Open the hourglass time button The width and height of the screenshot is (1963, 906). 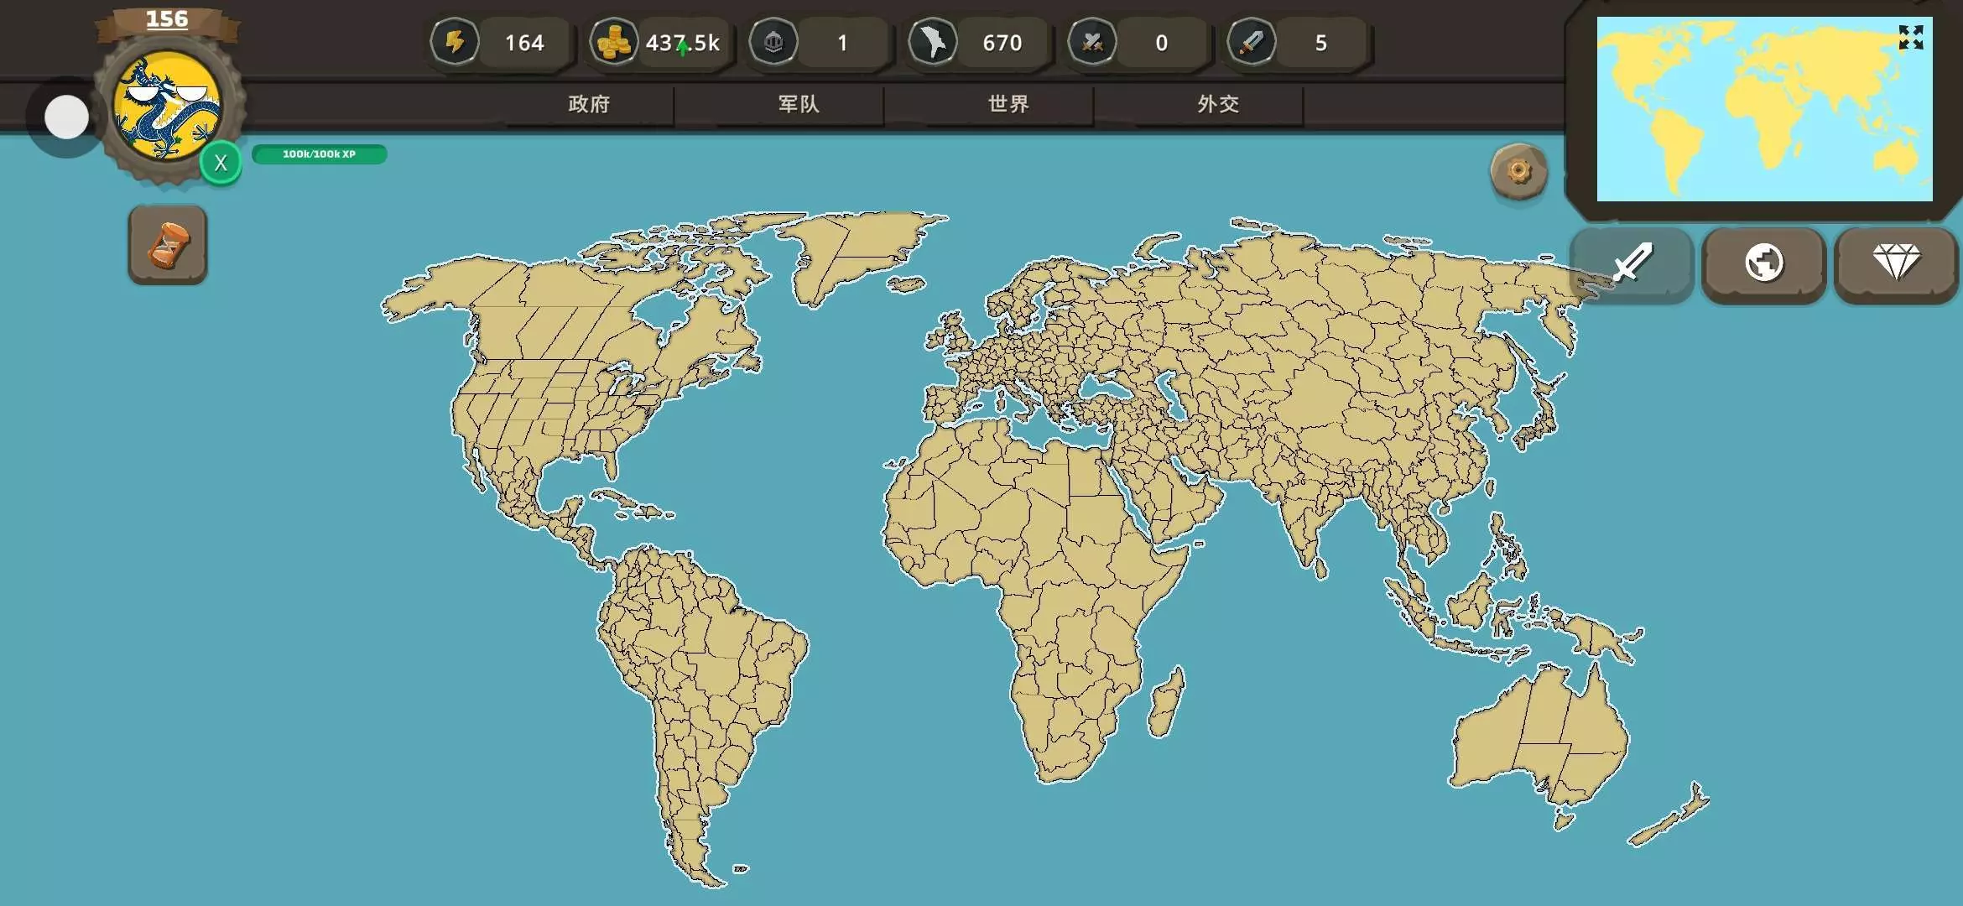pyautogui.click(x=168, y=245)
